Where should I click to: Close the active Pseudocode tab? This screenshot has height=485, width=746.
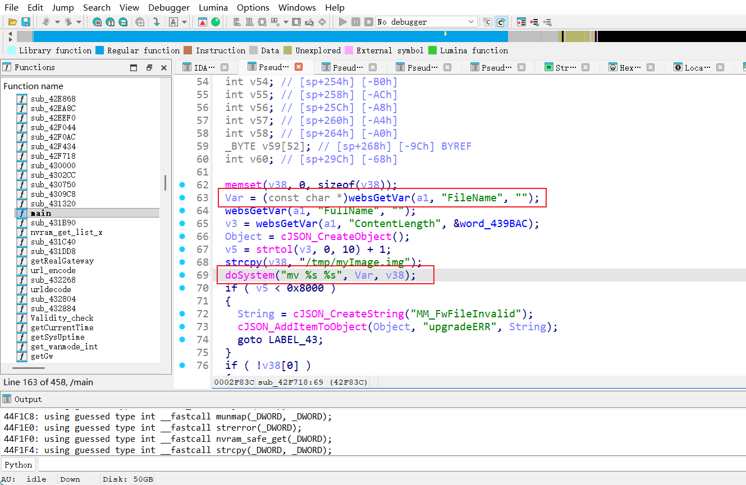pos(299,67)
